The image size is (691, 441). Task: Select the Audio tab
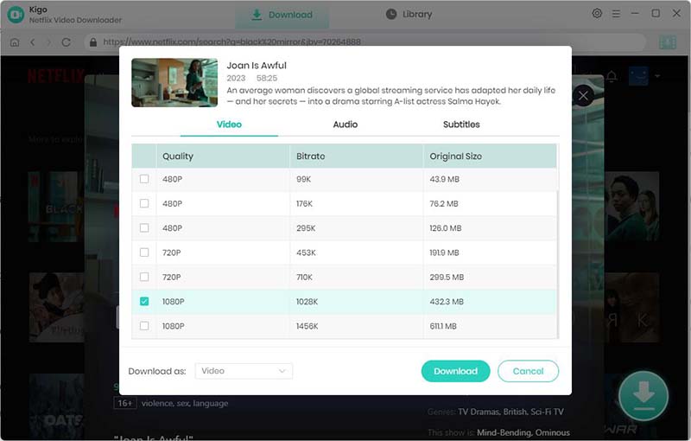[x=345, y=125]
